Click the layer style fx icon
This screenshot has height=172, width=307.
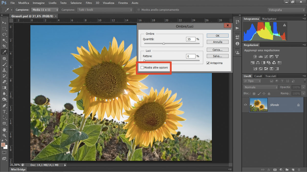pyautogui.click(x=269, y=170)
